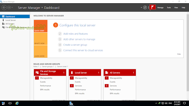
Task: Hide the welcome tile
Action: (179, 54)
